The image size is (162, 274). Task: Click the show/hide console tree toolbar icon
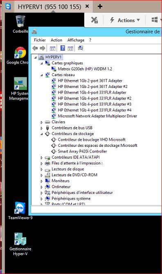[x=53, y=48]
